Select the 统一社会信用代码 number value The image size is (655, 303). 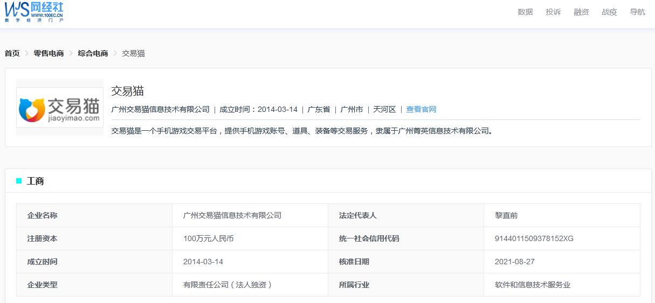pyautogui.click(x=534, y=238)
